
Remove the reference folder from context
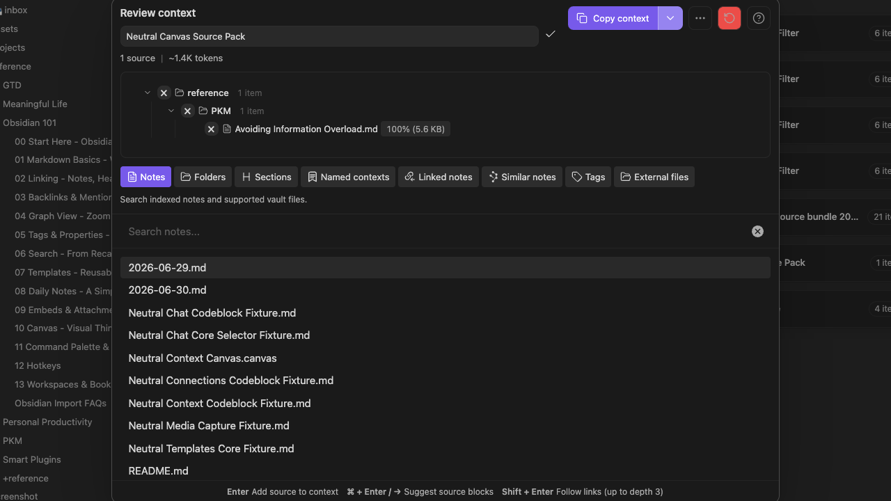pos(164,93)
